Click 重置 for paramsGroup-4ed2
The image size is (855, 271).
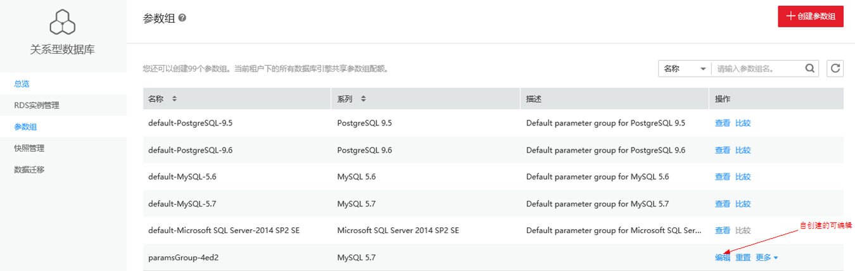pyautogui.click(x=743, y=258)
